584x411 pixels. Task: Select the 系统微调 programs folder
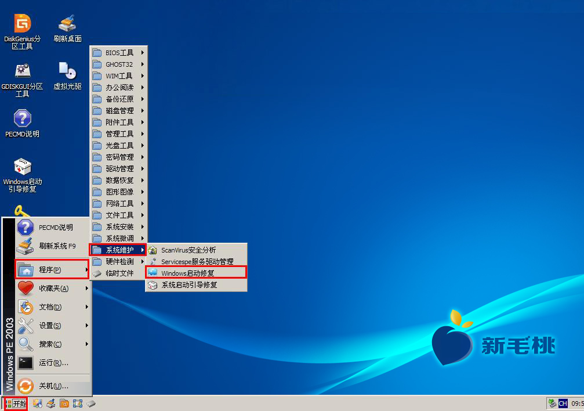click(119, 239)
